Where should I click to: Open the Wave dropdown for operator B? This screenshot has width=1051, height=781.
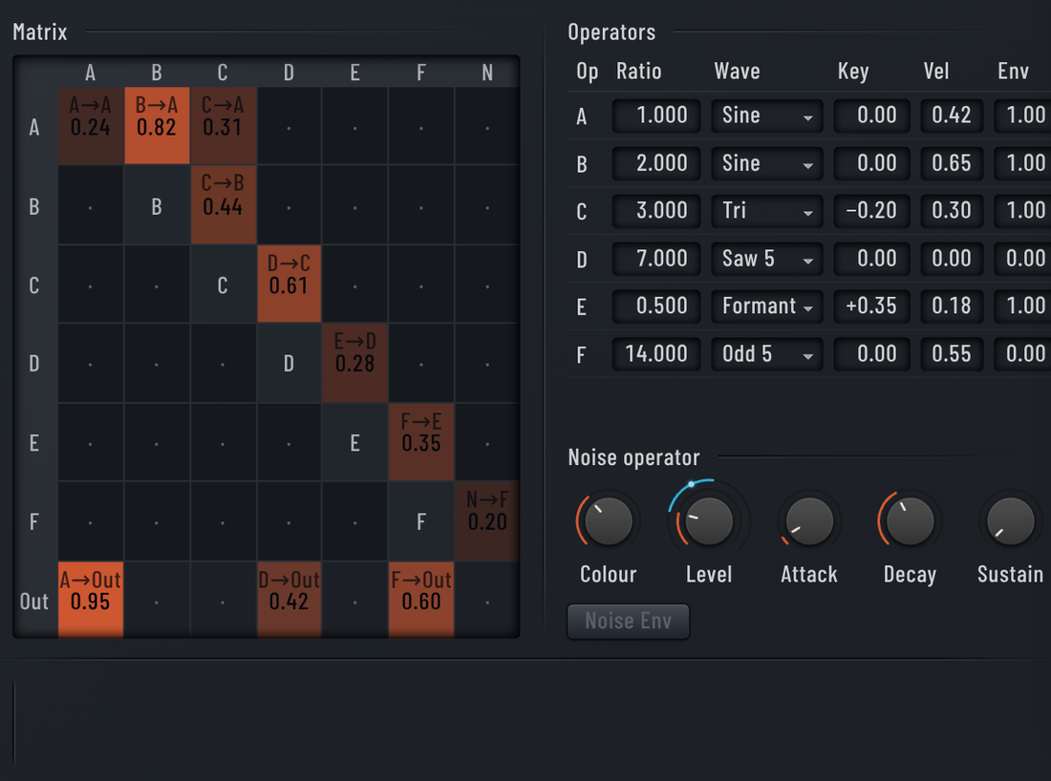pyautogui.click(x=767, y=163)
